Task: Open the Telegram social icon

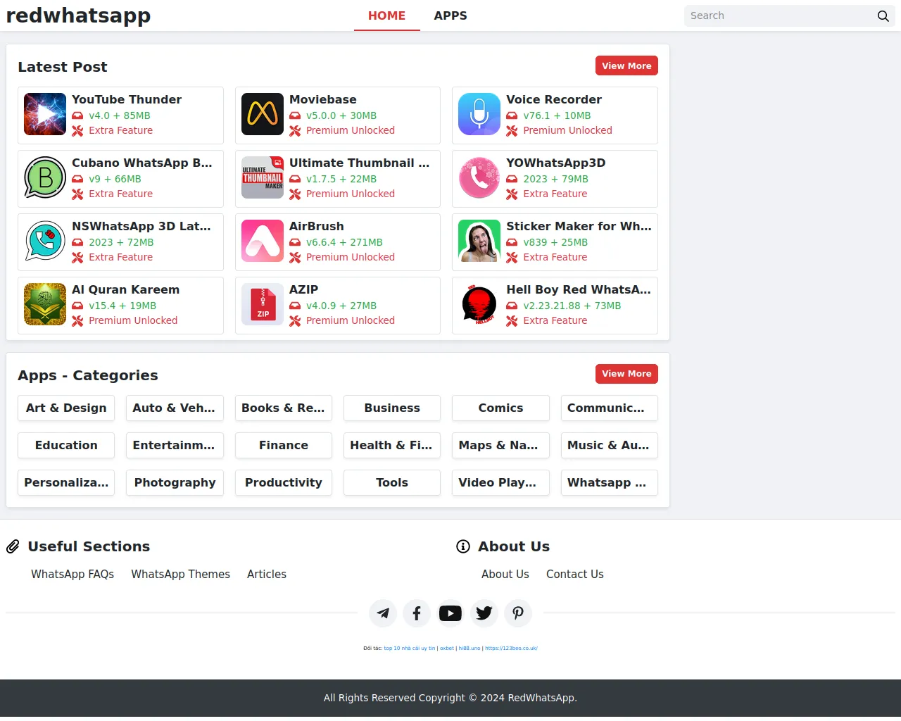Action: 383,613
